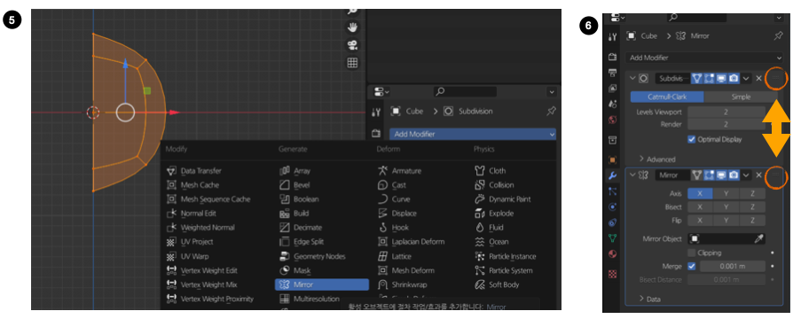Pick mirror object with eyedropper icon
This screenshot has width=801, height=319.
(x=759, y=238)
